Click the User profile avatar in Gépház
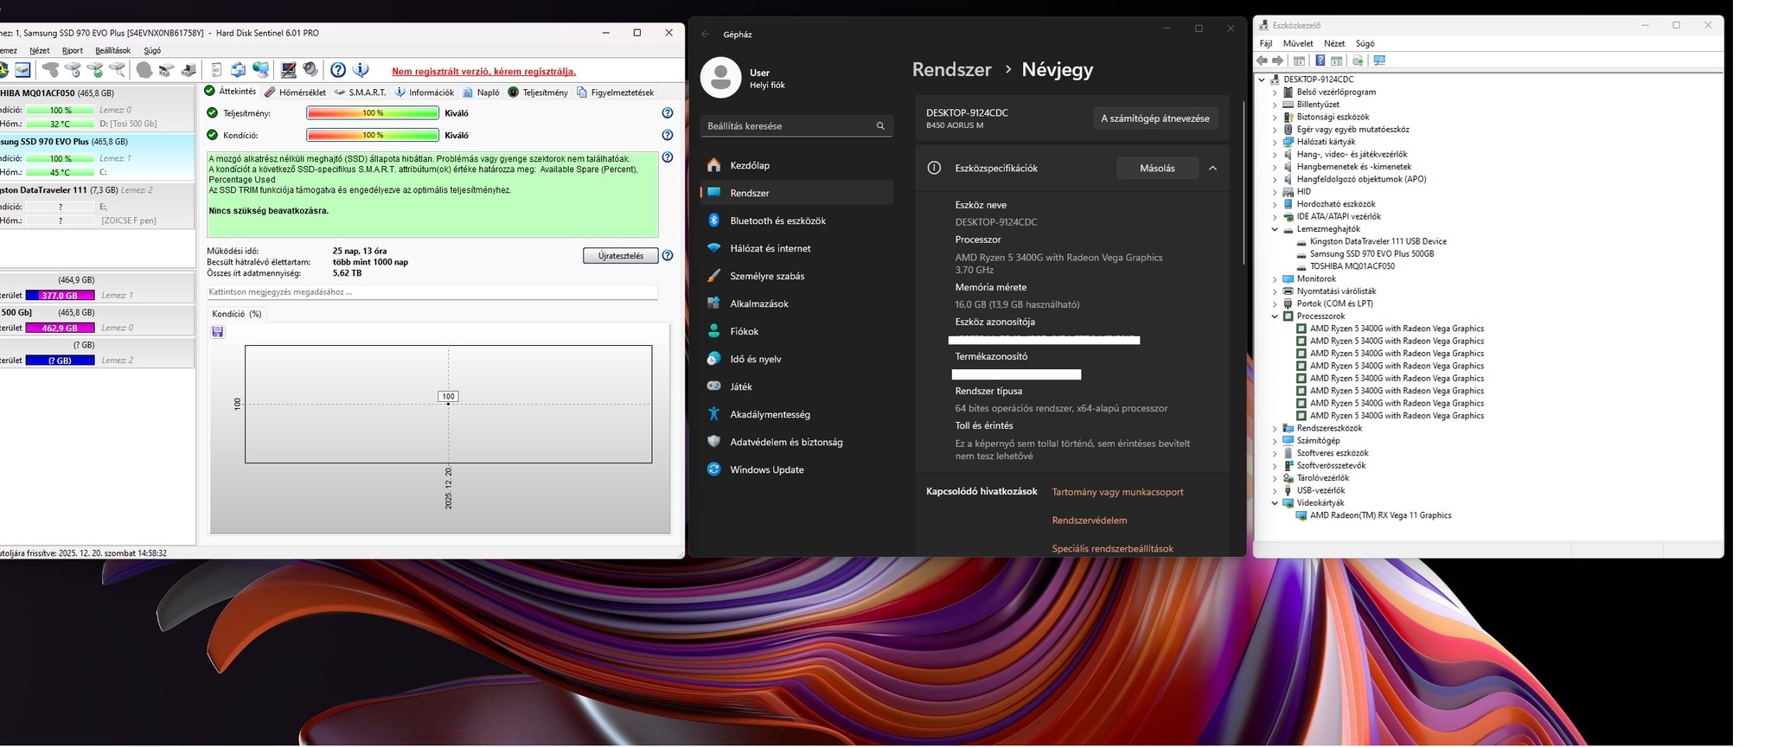1771x747 pixels. (720, 78)
